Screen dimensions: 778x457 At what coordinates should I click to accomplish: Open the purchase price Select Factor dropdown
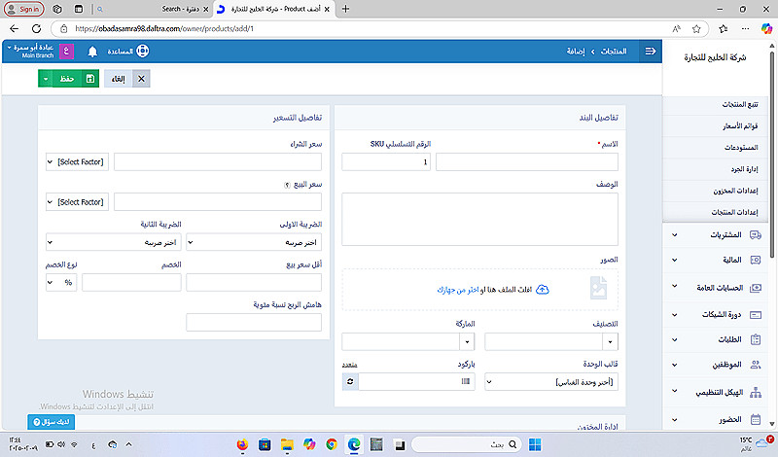click(x=77, y=161)
